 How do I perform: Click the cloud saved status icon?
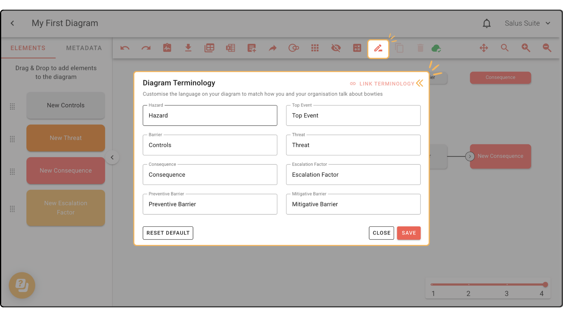[436, 48]
